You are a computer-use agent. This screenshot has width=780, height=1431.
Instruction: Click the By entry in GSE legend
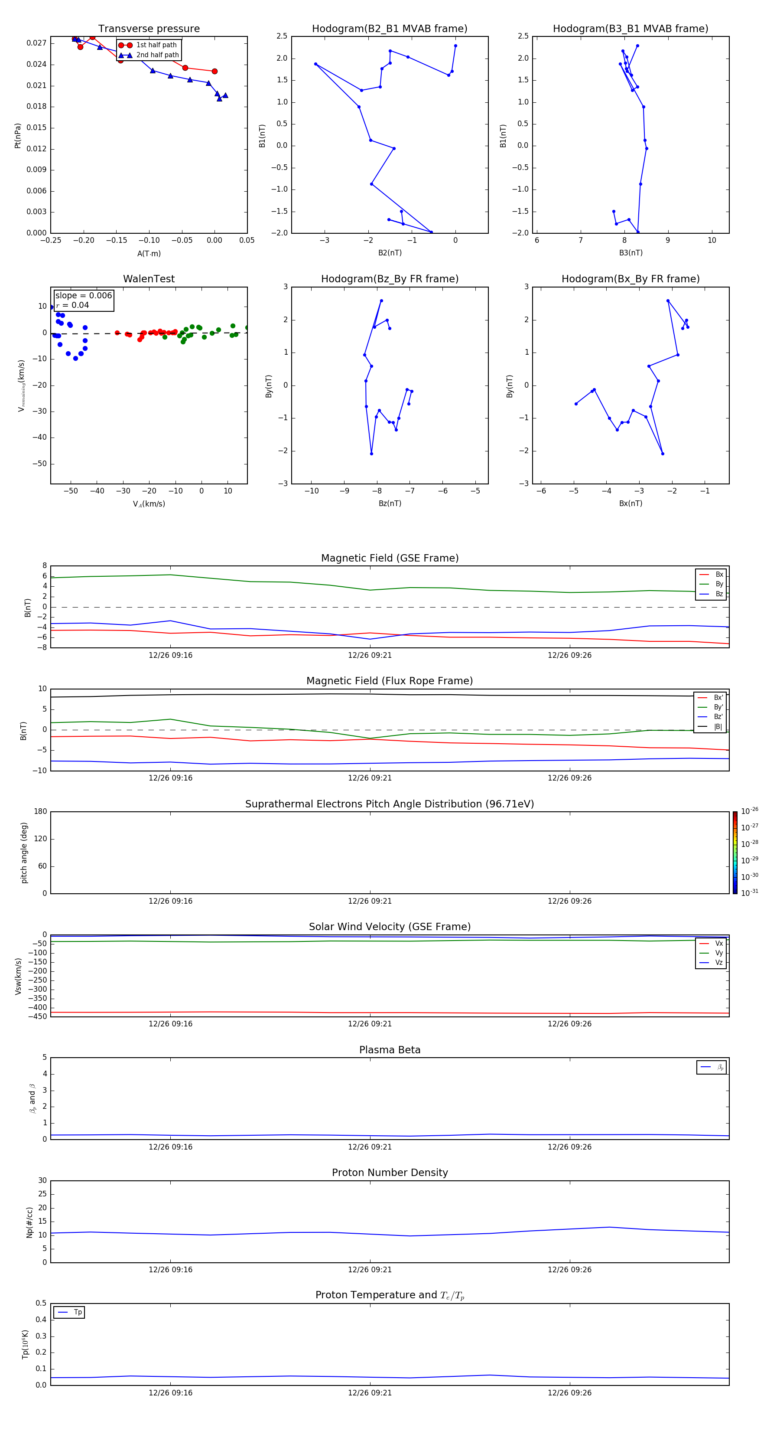[711, 585]
